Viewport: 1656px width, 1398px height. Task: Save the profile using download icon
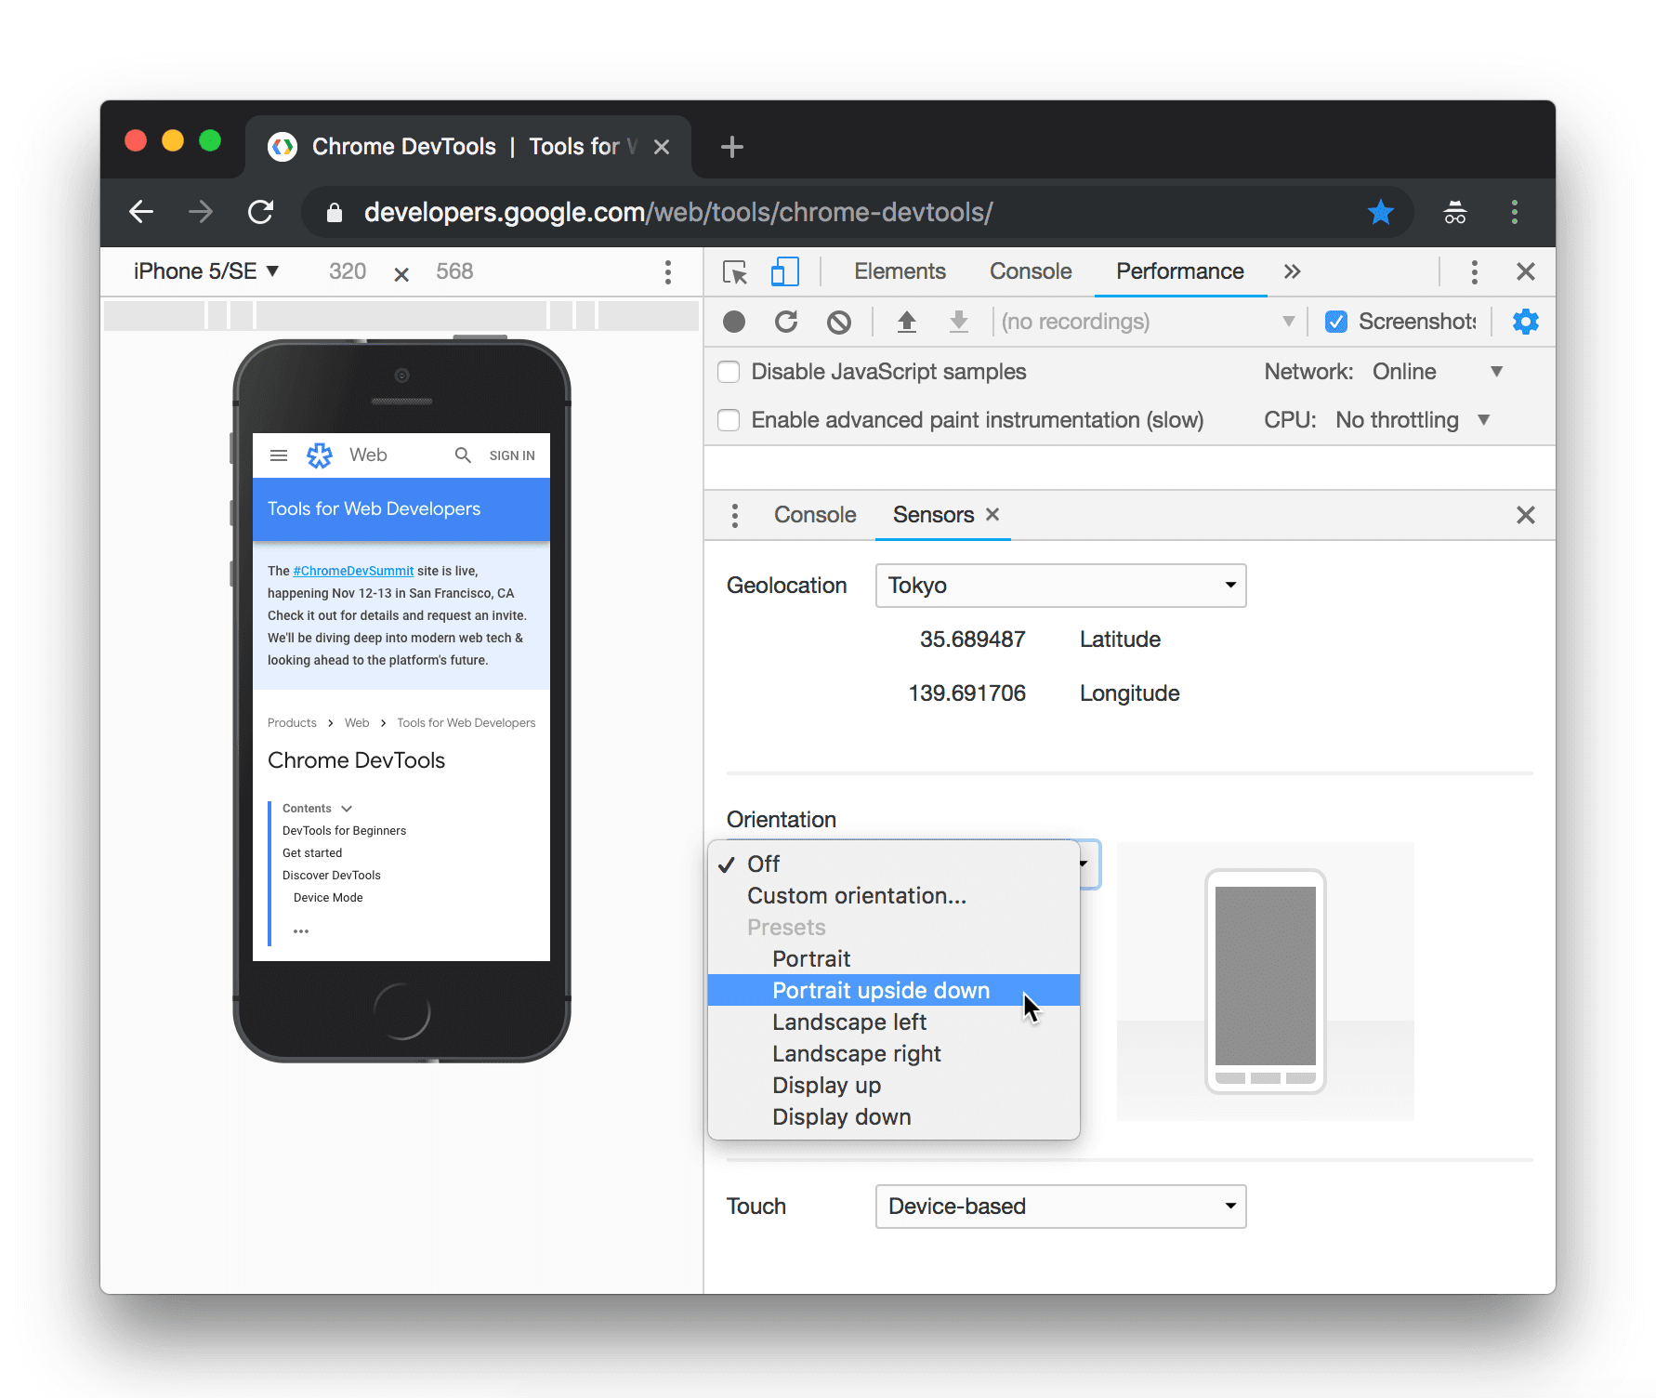point(959,322)
